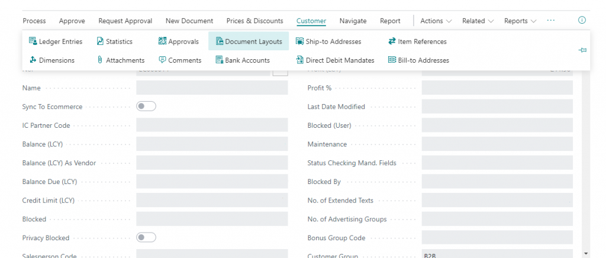
Task: Open the information circle icon
Action: pos(582,21)
